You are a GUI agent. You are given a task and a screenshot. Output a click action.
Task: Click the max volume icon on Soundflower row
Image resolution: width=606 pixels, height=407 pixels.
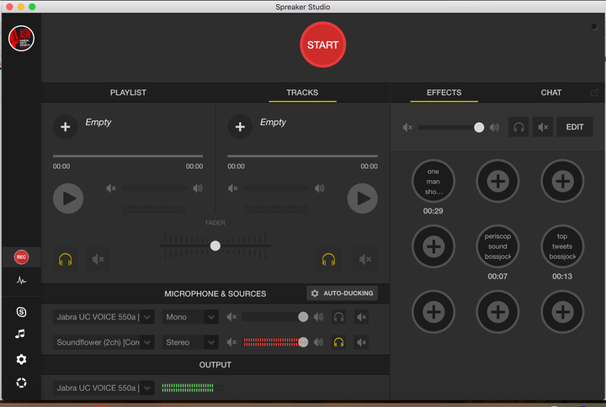point(318,342)
